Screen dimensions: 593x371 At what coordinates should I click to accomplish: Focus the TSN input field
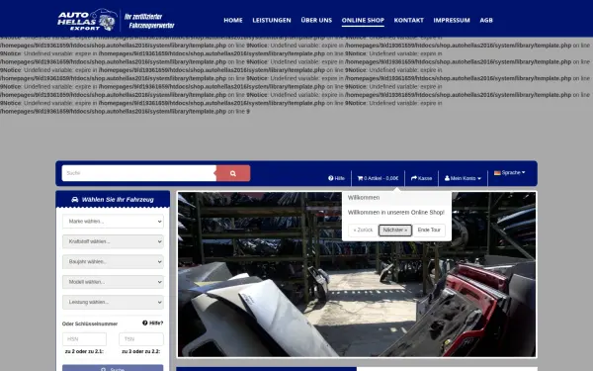(x=141, y=339)
